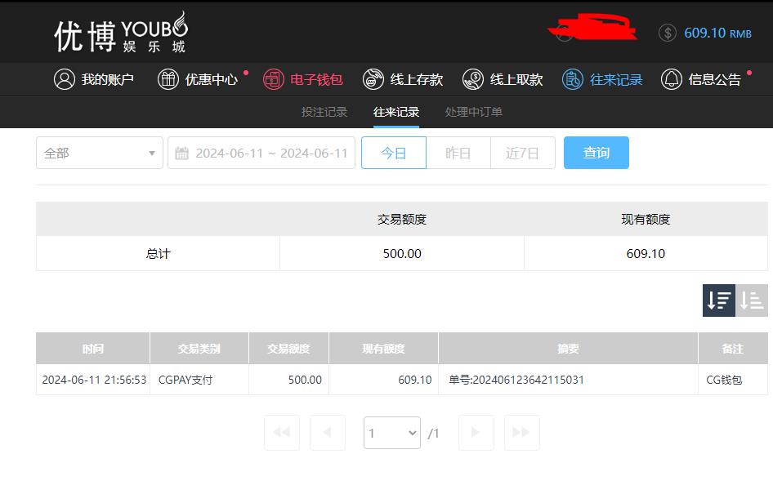The image size is (773, 503).
Task: Click the balance dollar coin icon
Action: [668, 33]
